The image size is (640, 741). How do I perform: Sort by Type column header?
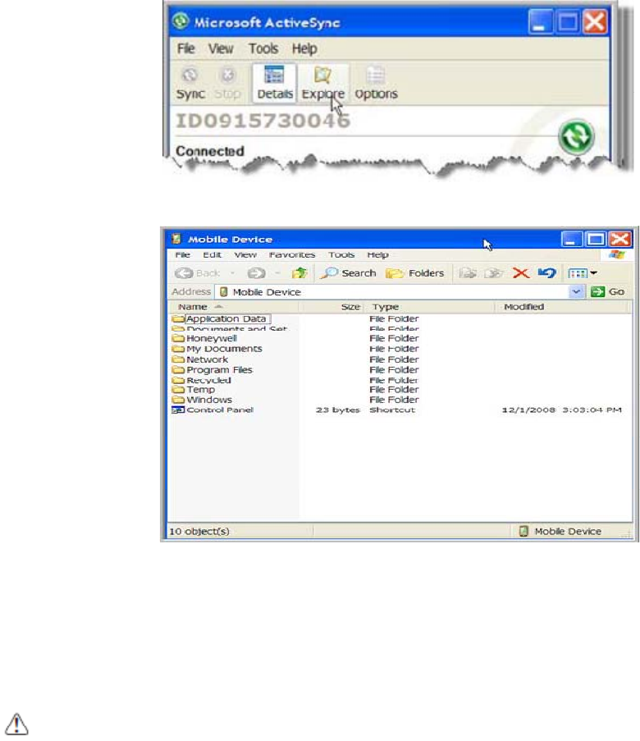coord(429,307)
